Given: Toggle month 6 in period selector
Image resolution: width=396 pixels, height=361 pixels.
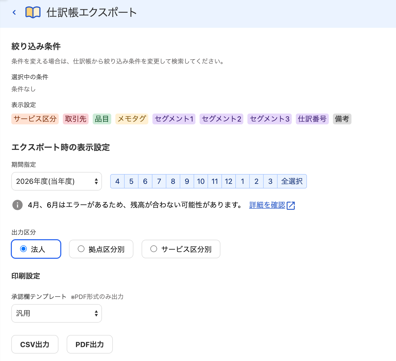Looking at the screenshot, I should (145, 181).
